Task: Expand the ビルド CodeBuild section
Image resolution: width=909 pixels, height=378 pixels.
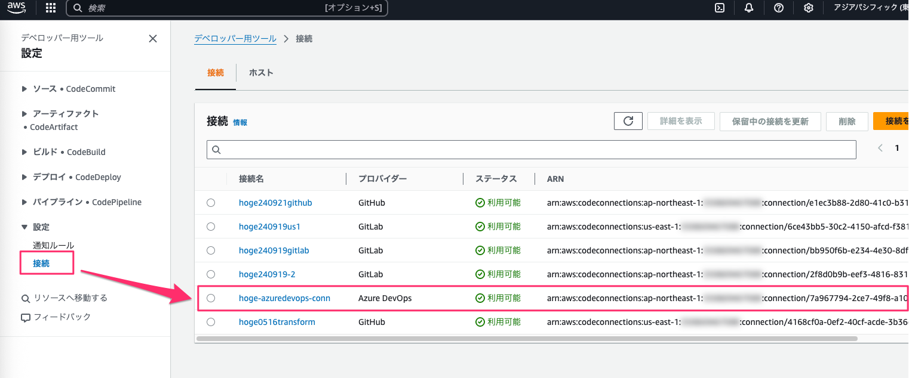Action: point(24,152)
